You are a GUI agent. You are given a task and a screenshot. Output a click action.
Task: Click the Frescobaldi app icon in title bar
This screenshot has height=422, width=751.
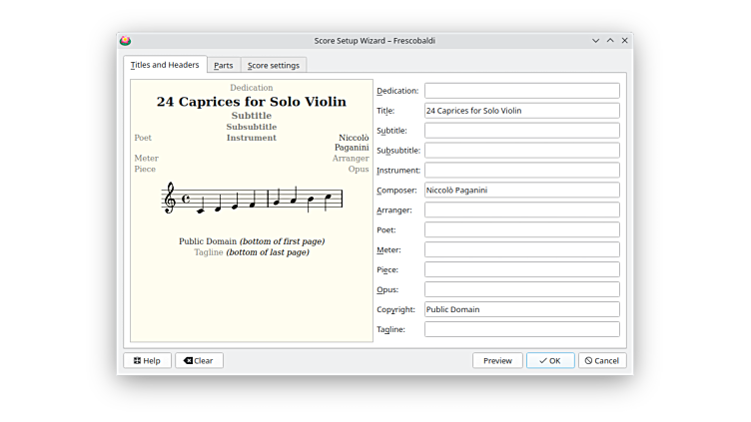[126, 41]
